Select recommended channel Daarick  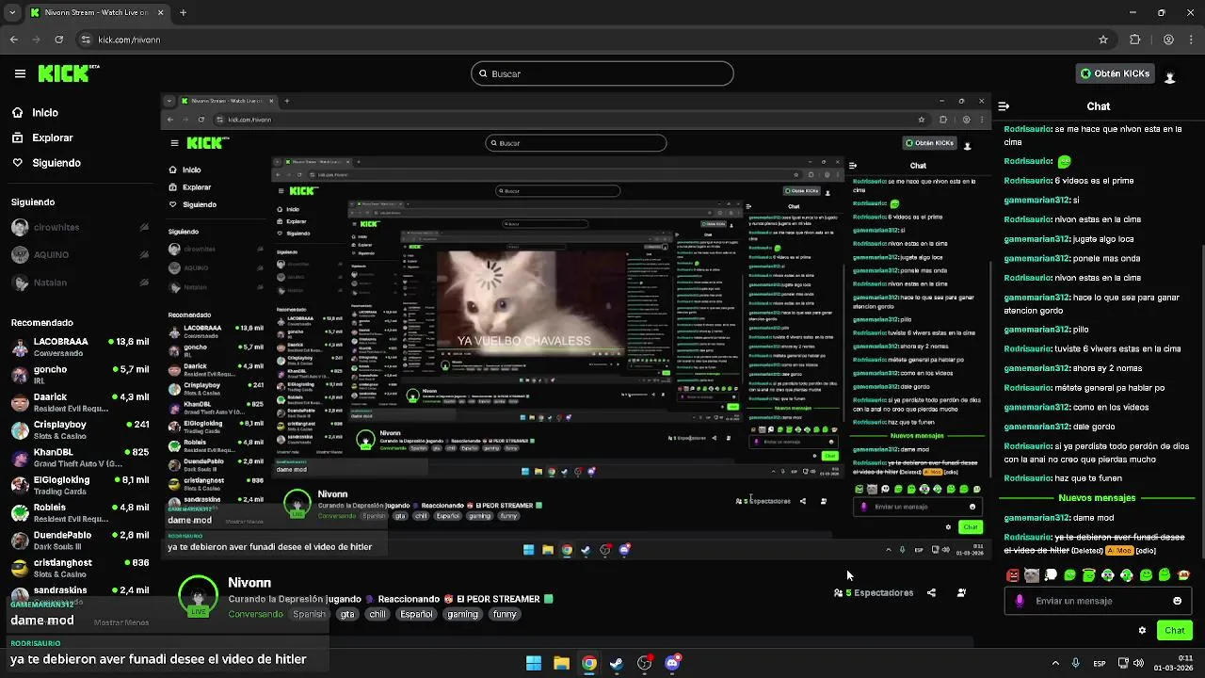coord(78,402)
